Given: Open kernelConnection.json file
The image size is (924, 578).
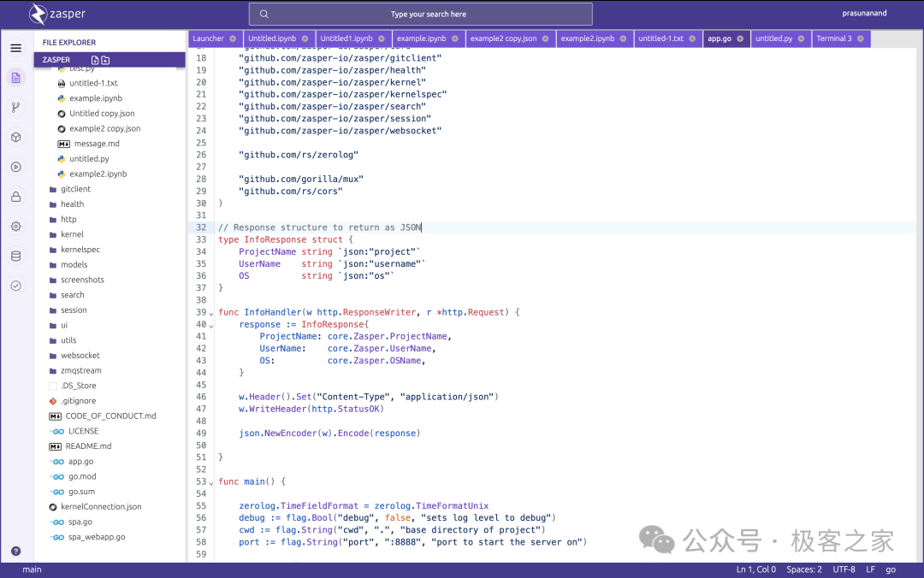Looking at the screenshot, I should pos(96,507).
